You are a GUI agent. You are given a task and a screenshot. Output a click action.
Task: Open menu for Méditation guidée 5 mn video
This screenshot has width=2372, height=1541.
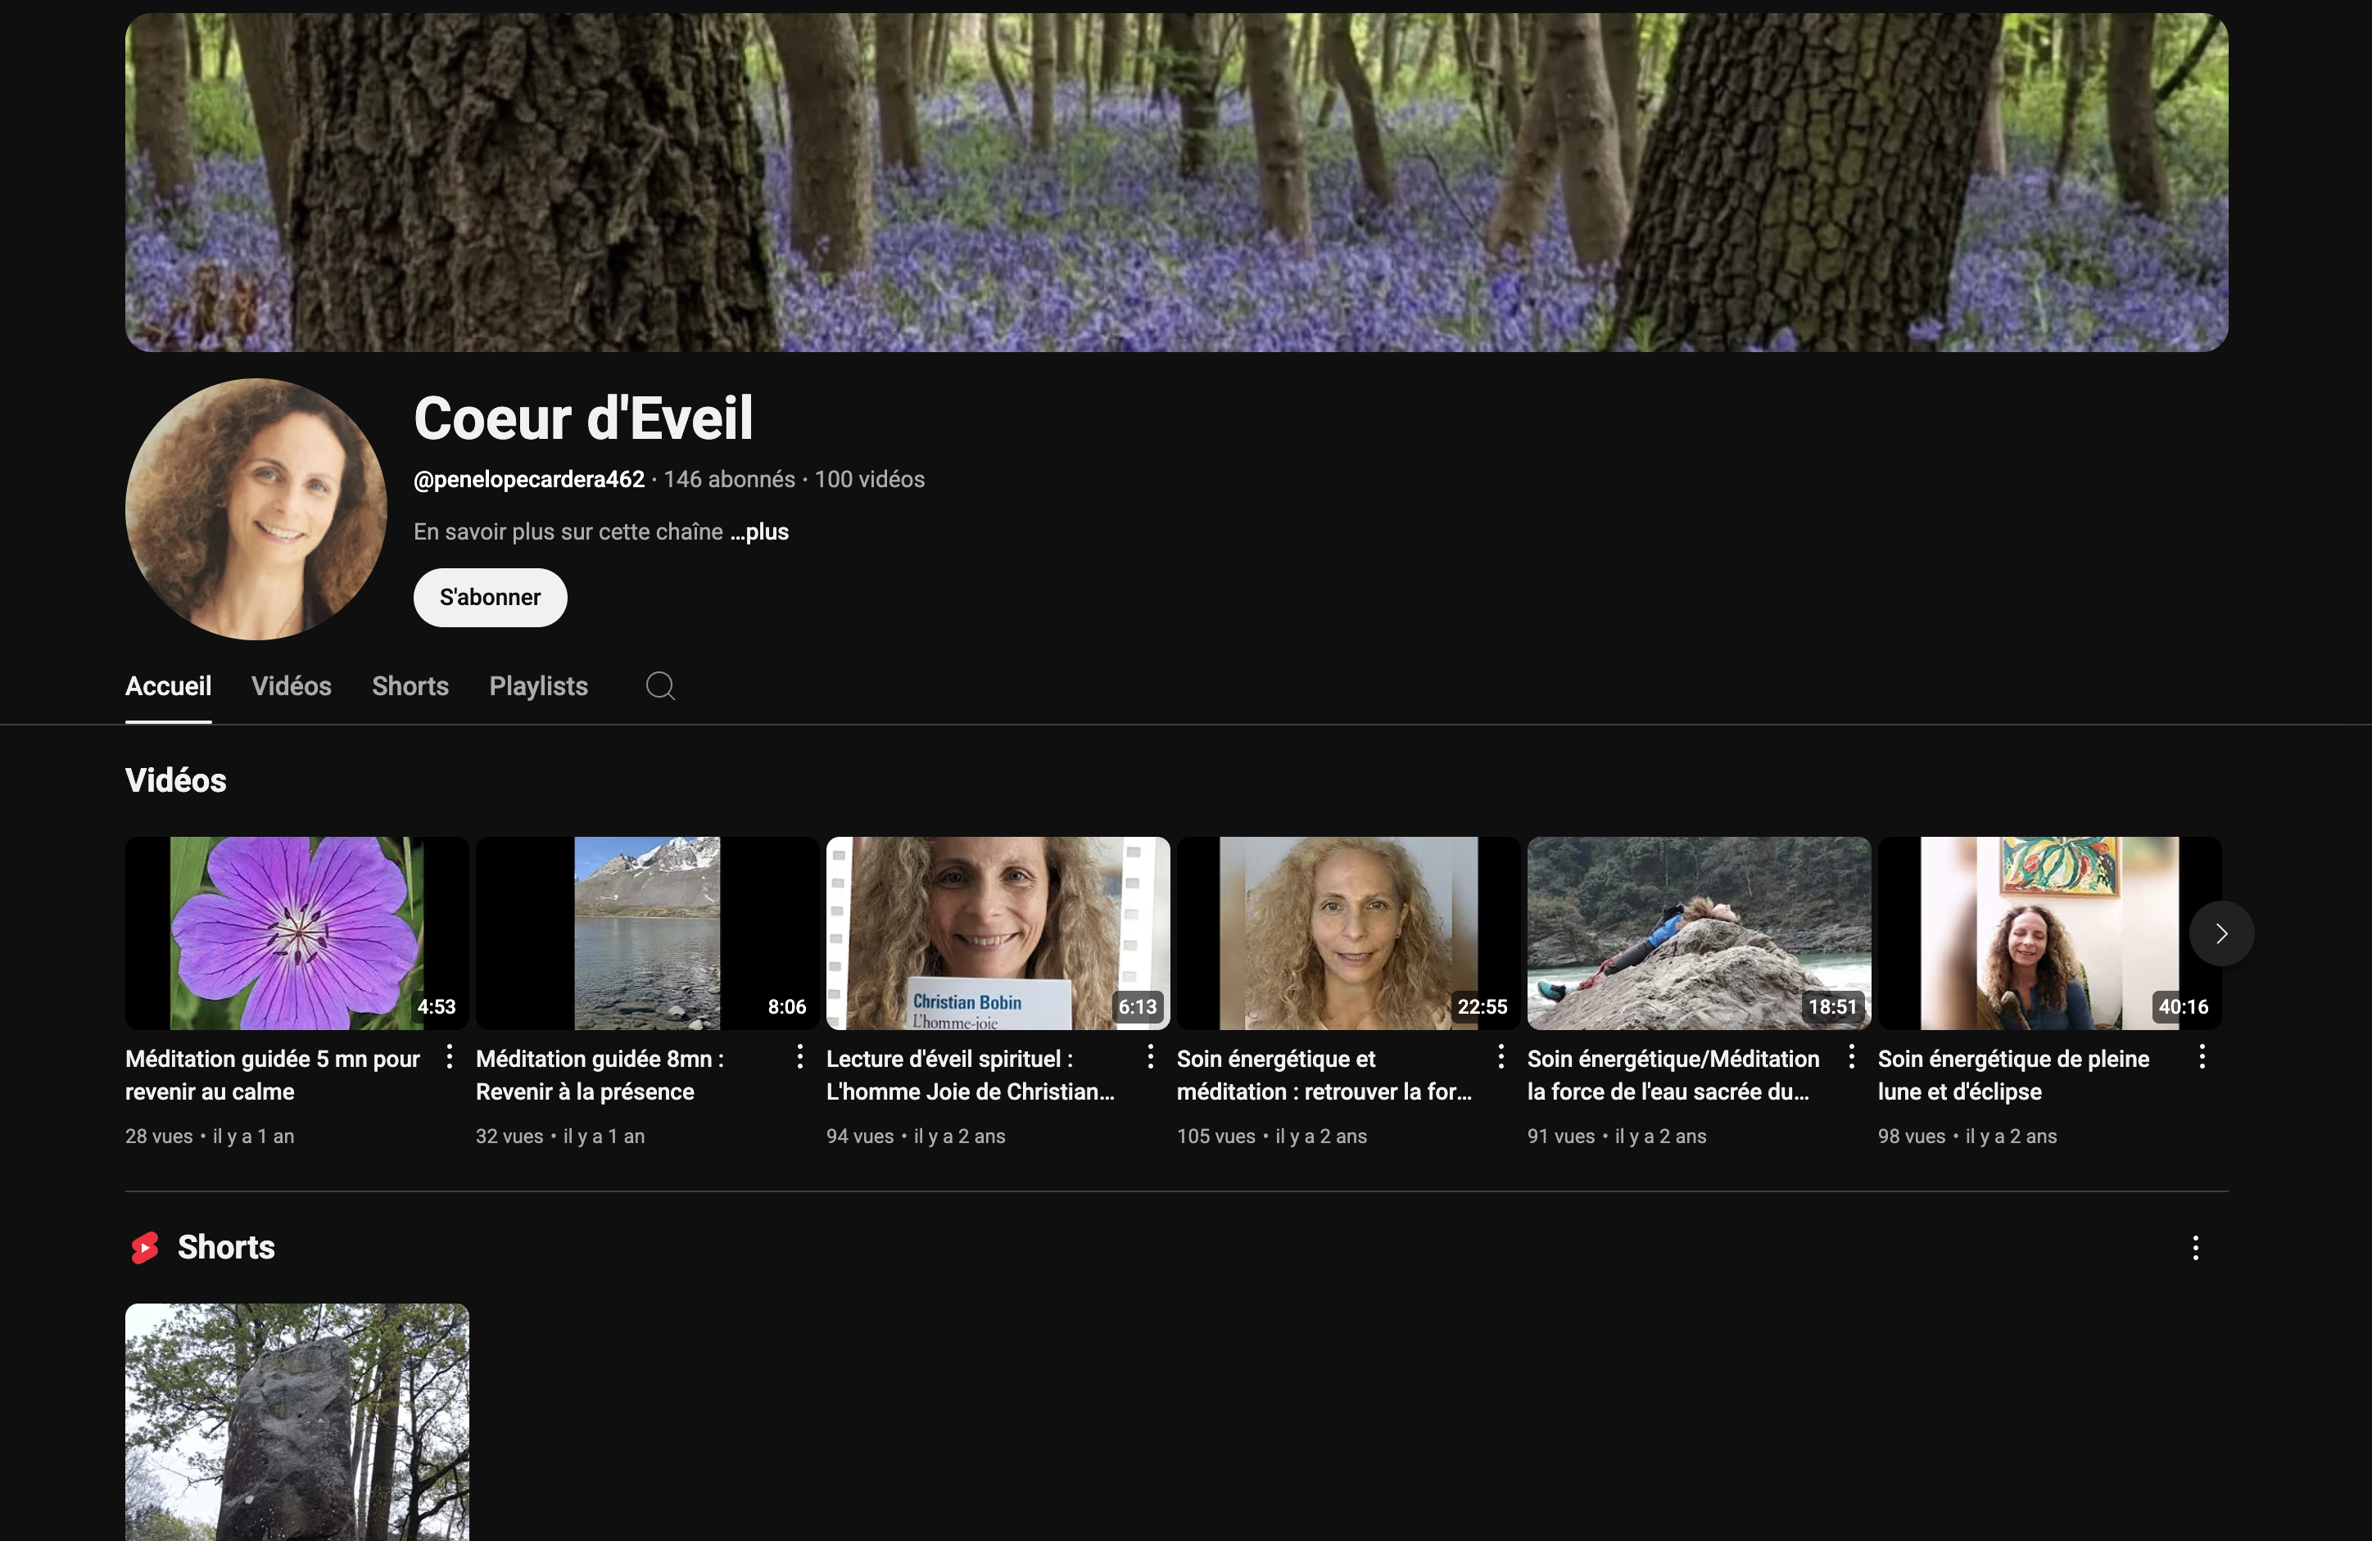450,1057
